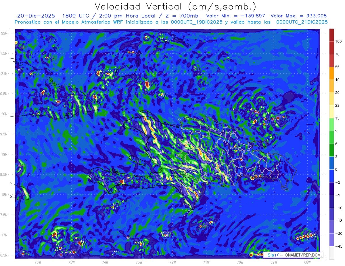This screenshot has height=266, width=345.
Task: Pick the dark red band between 70 and 100
Action: tap(331, 48)
